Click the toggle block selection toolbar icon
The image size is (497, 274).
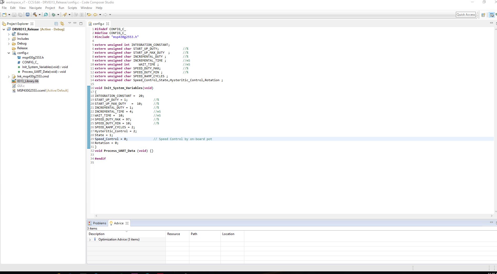click(x=82, y=15)
